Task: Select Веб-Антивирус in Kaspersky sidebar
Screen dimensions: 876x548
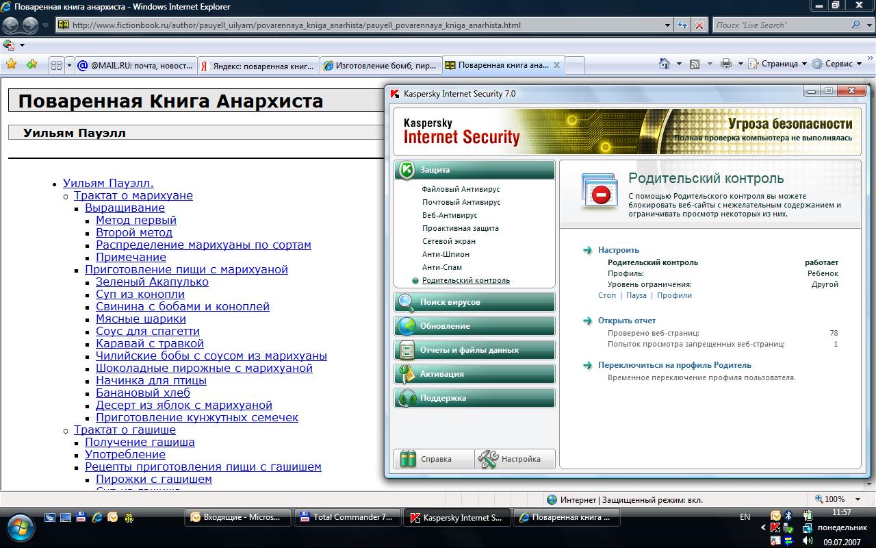Action: [450, 215]
